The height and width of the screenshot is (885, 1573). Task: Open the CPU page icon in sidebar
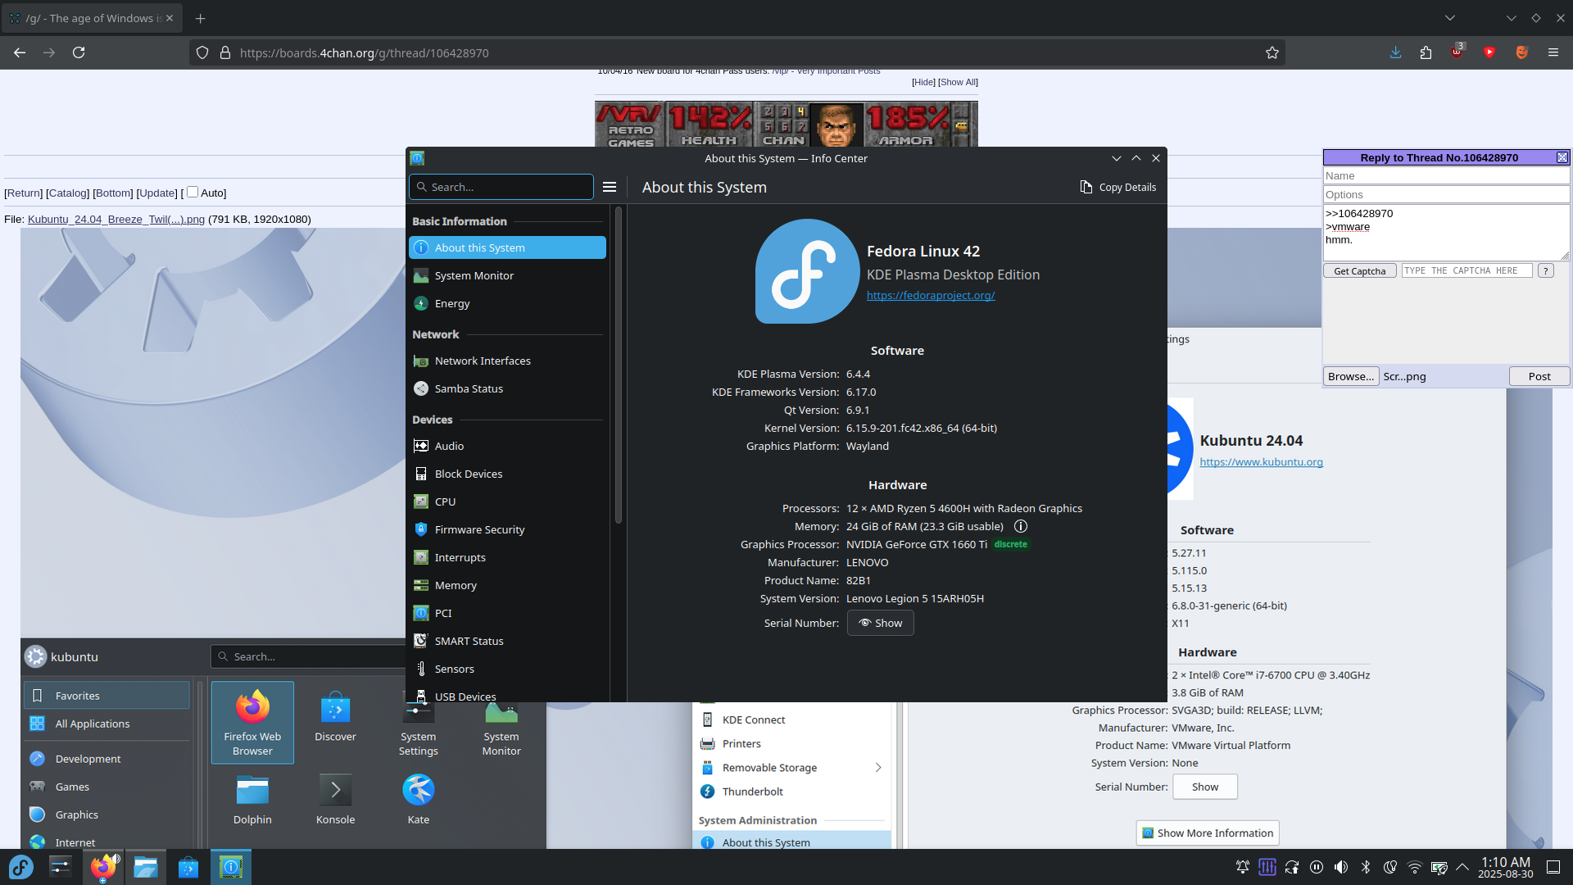(420, 501)
